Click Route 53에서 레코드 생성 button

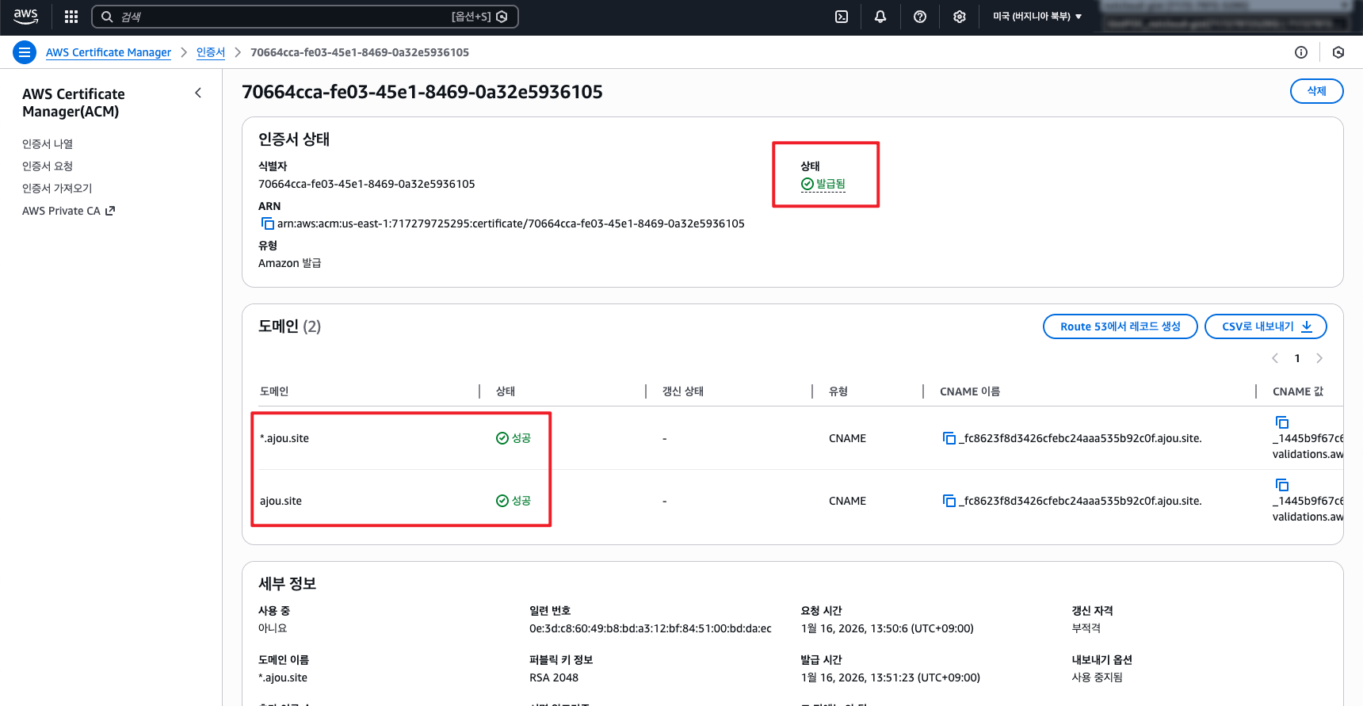tap(1120, 326)
